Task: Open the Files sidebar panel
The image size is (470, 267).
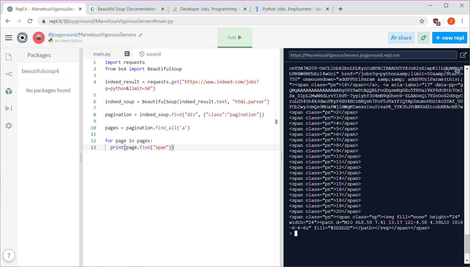Action: tap(9, 57)
